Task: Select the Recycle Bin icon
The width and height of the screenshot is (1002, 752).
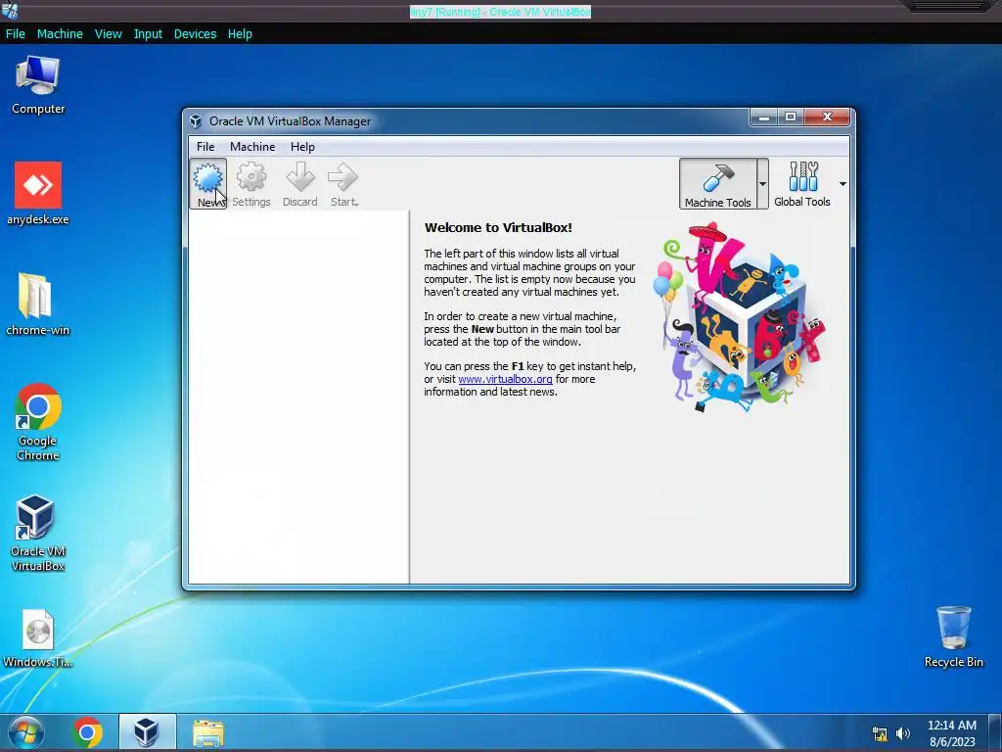Action: 953,636
